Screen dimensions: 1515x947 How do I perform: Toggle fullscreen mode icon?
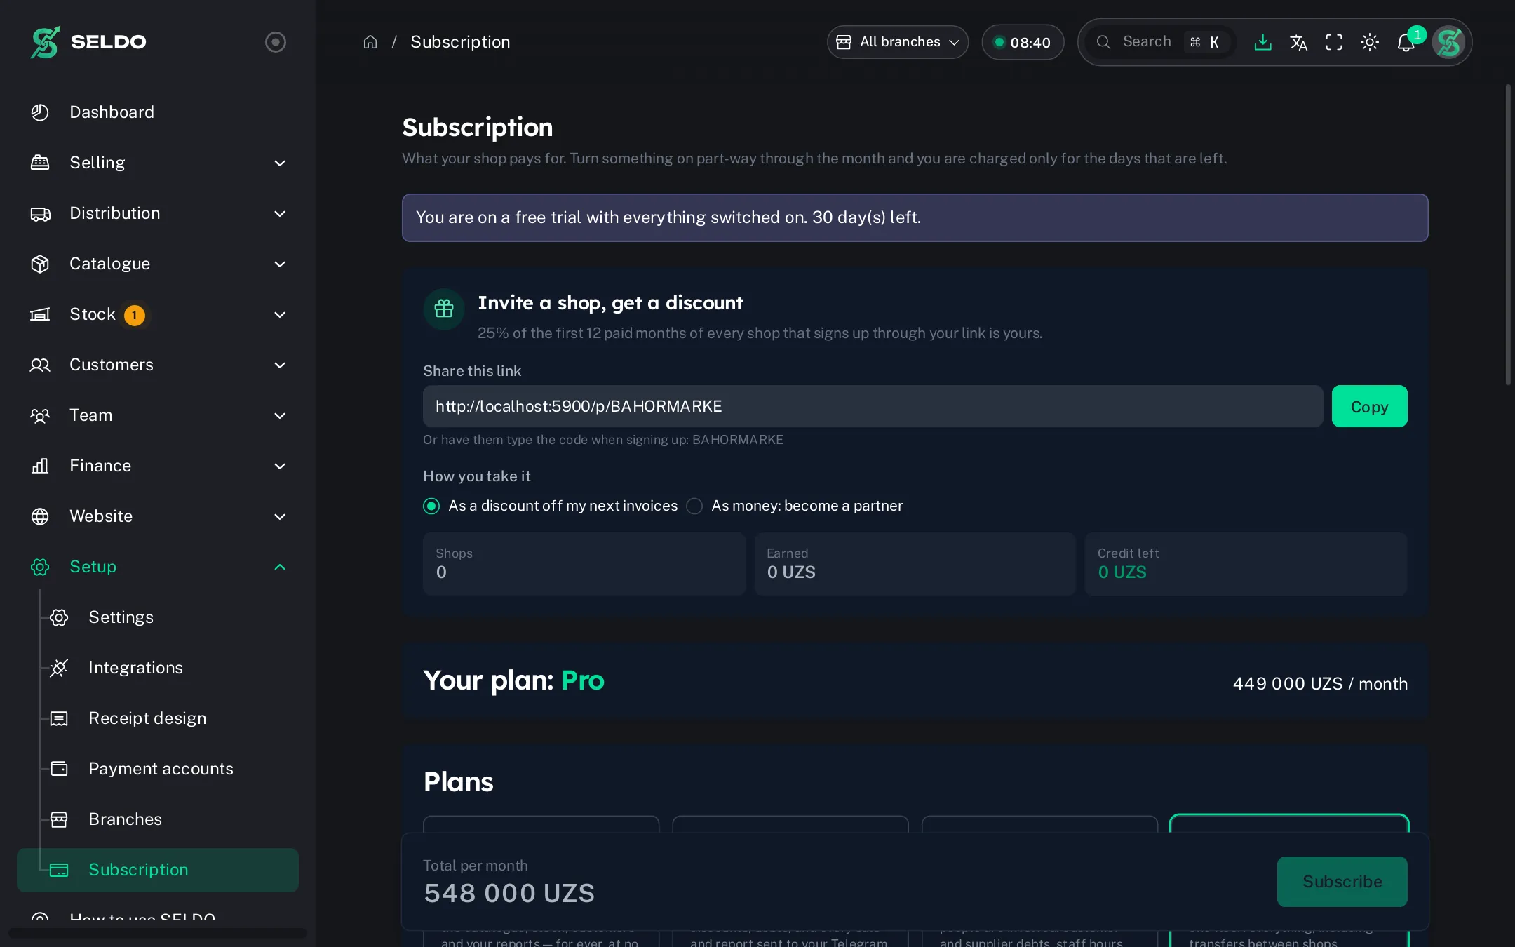click(x=1334, y=42)
